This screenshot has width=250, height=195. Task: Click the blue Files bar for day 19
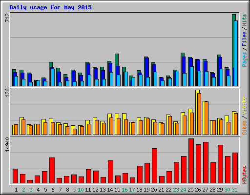point(147,67)
